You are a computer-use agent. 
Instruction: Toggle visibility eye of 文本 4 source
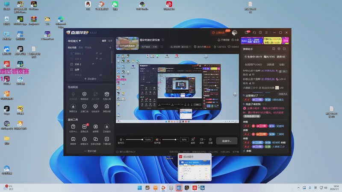tap(101, 59)
